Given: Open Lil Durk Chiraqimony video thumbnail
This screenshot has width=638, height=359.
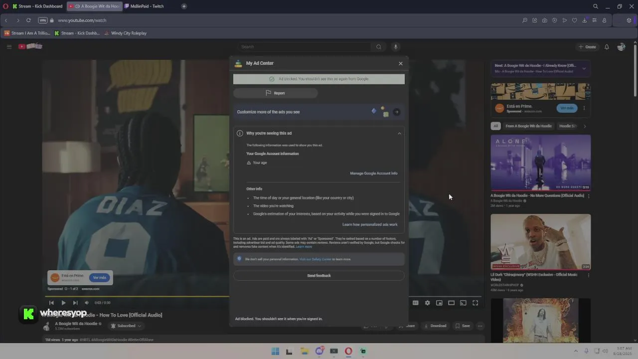Looking at the screenshot, I should (x=541, y=242).
